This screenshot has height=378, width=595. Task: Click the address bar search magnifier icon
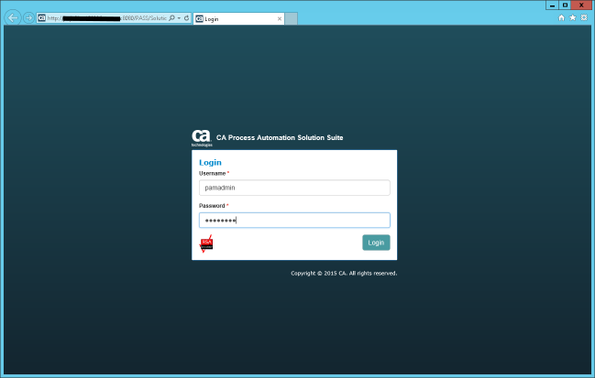click(171, 17)
